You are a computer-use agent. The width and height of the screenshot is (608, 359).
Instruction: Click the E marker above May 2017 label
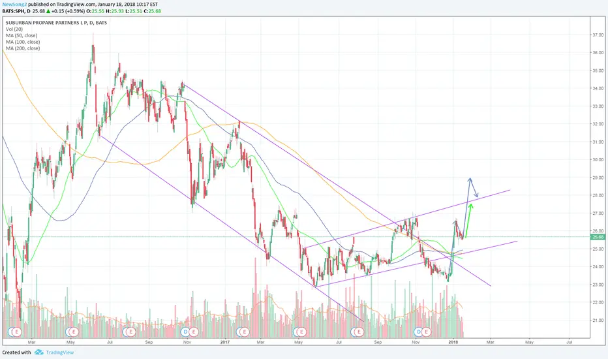(x=301, y=332)
